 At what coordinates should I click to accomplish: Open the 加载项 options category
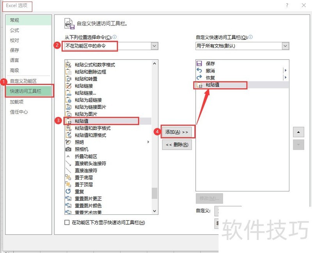(x=28, y=102)
